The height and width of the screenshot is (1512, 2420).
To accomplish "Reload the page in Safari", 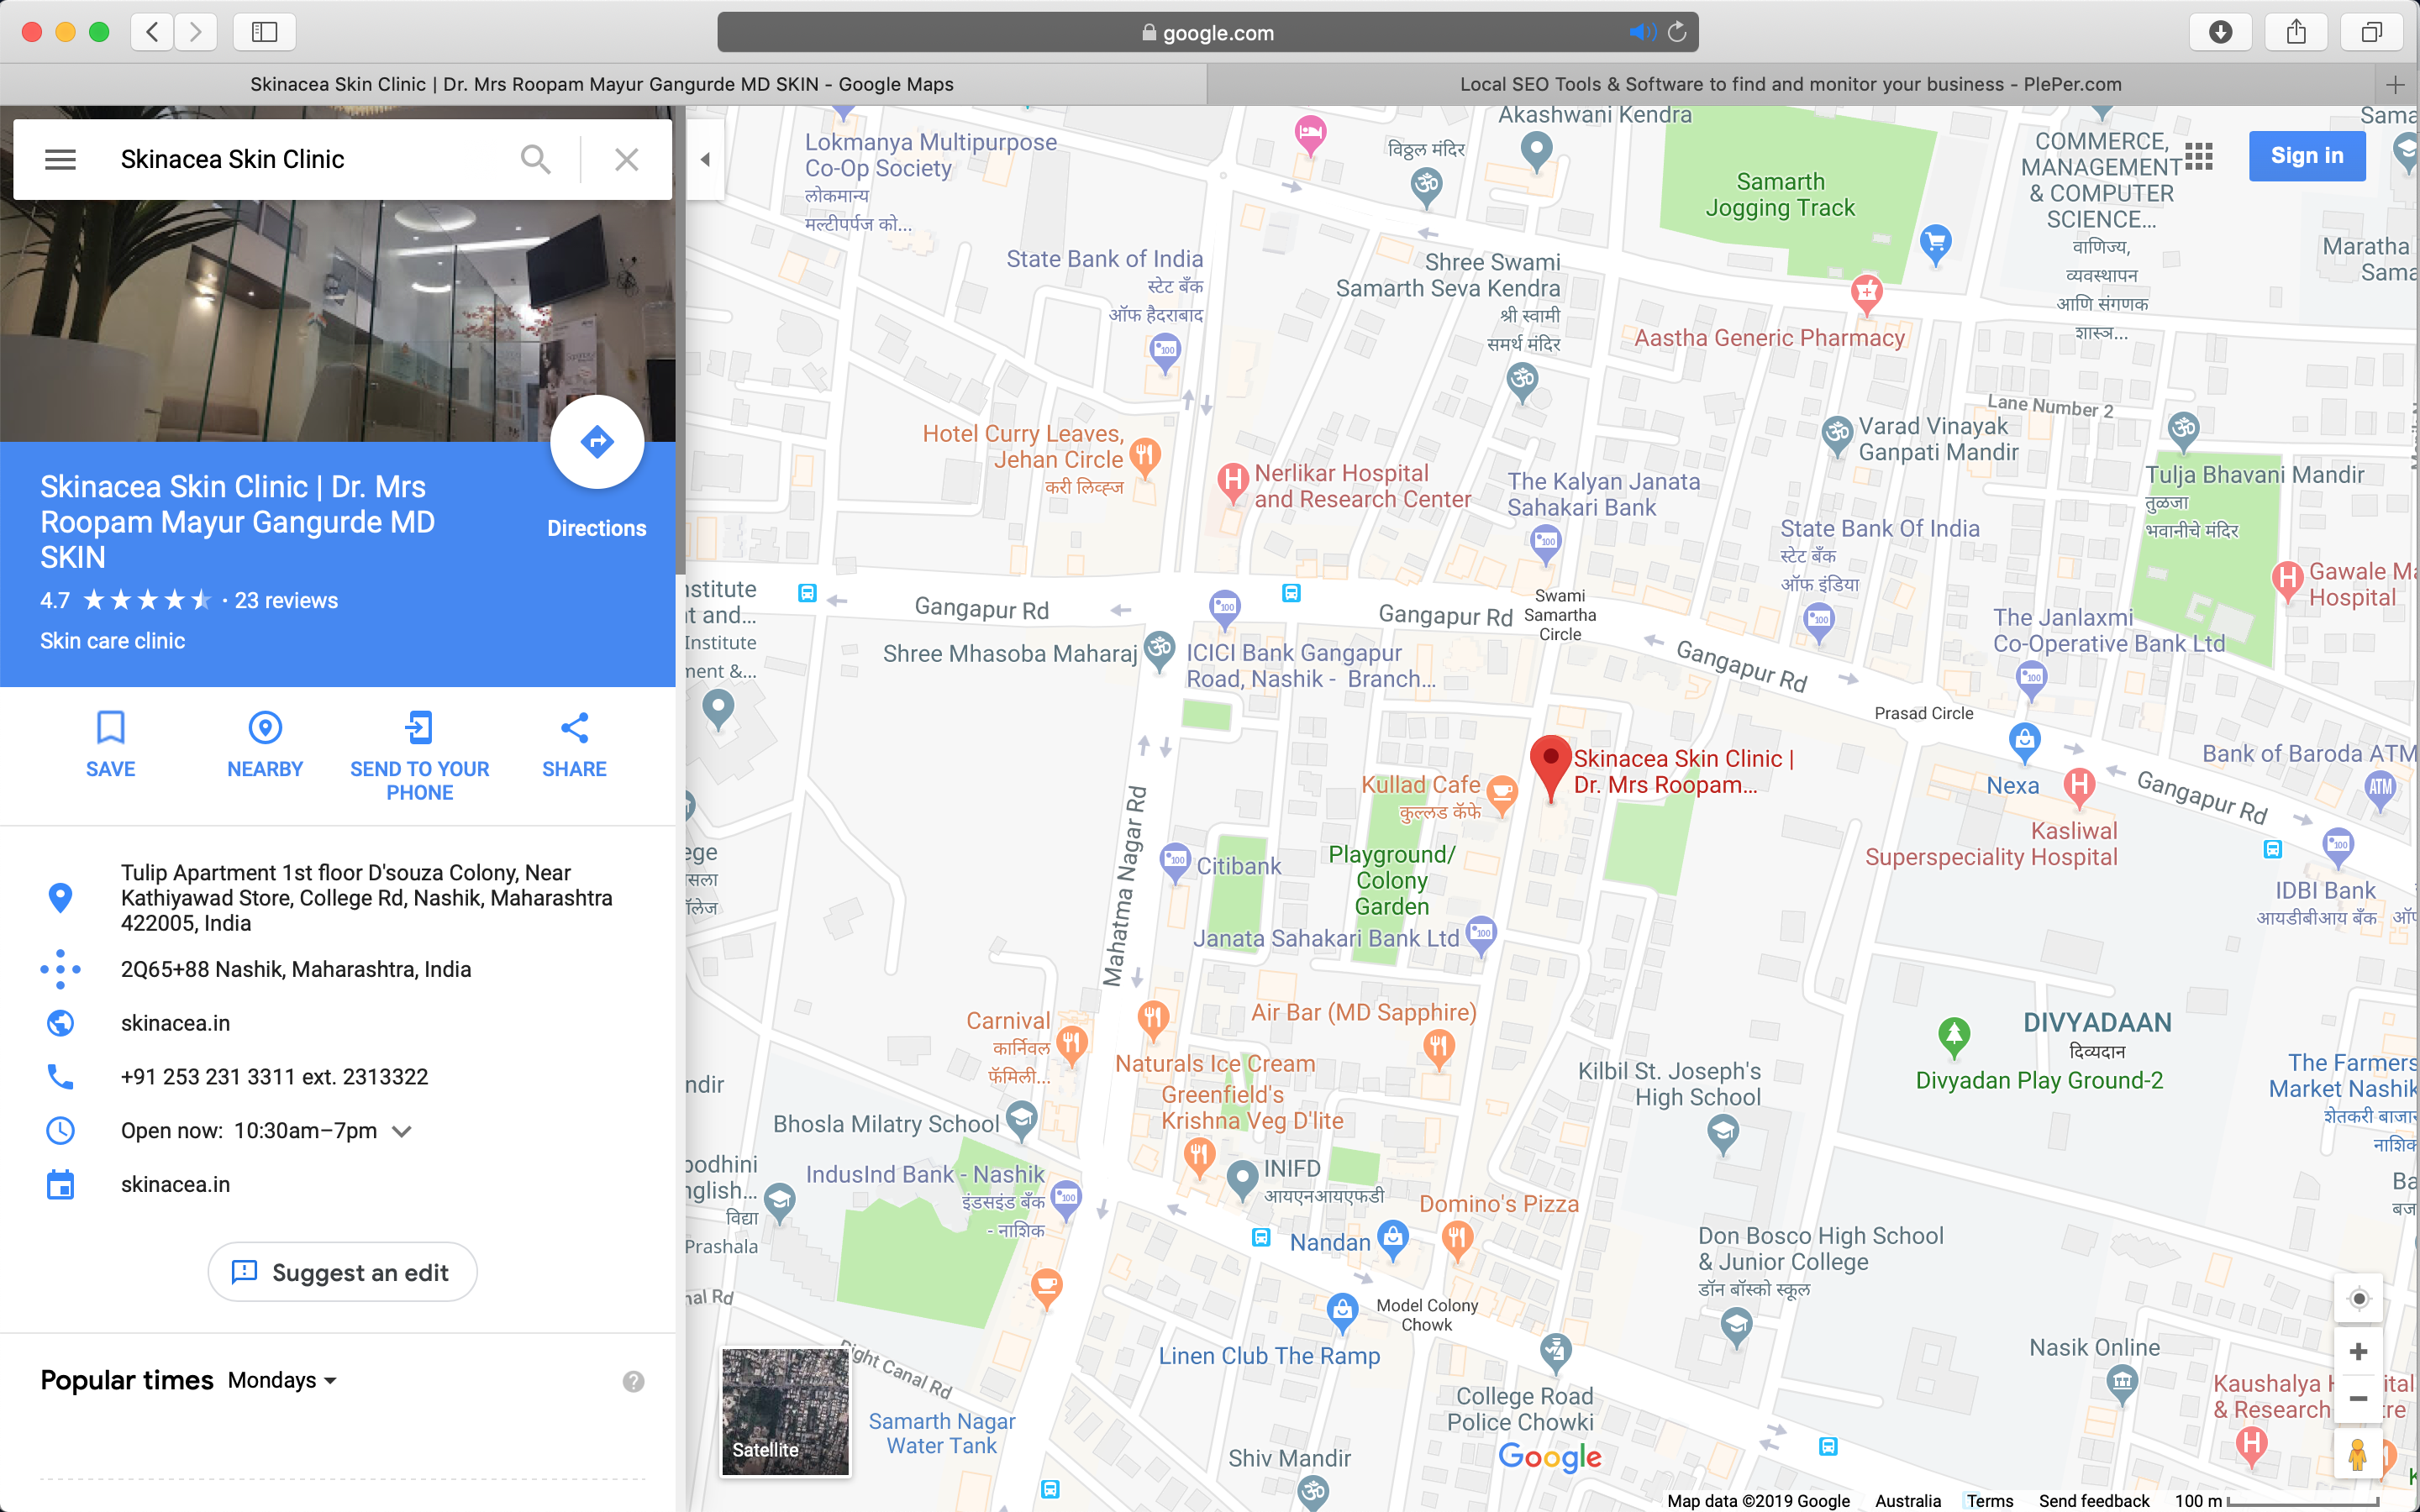I will [x=1678, y=32].
